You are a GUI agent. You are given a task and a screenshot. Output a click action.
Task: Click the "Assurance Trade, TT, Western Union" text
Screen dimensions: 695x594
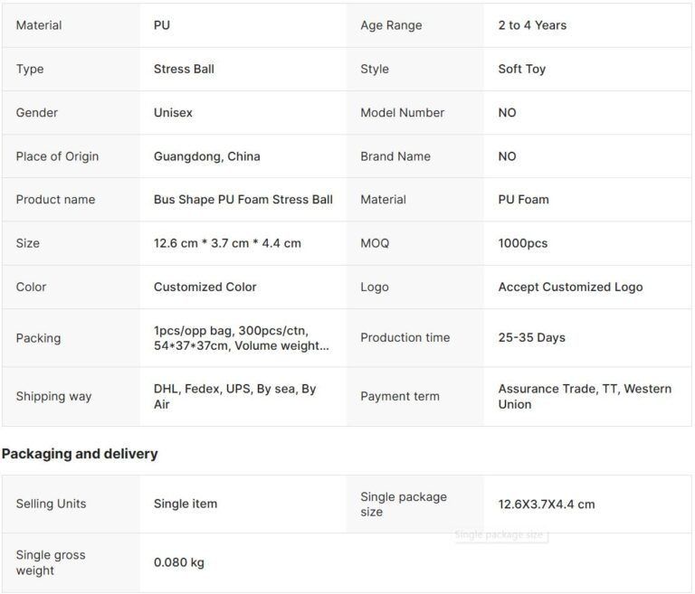coord(585,396)
